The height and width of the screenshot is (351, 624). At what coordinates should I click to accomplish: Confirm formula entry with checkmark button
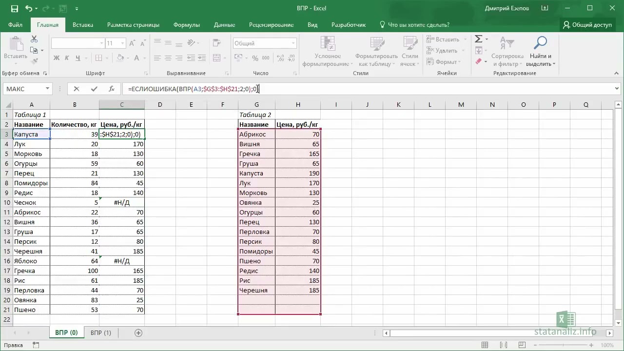tap(94, 89)
